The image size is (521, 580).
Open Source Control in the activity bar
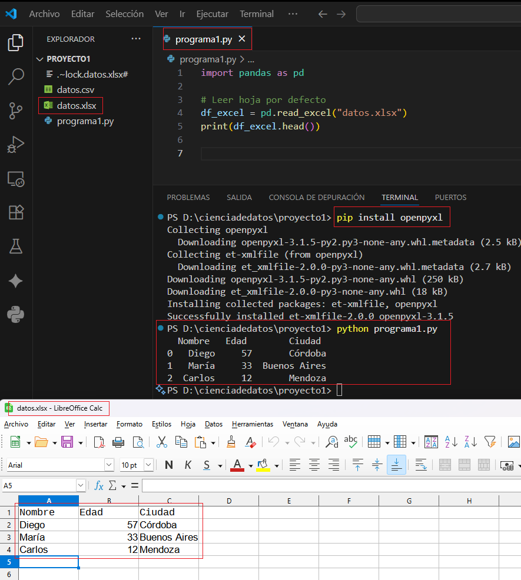(16, 109)
